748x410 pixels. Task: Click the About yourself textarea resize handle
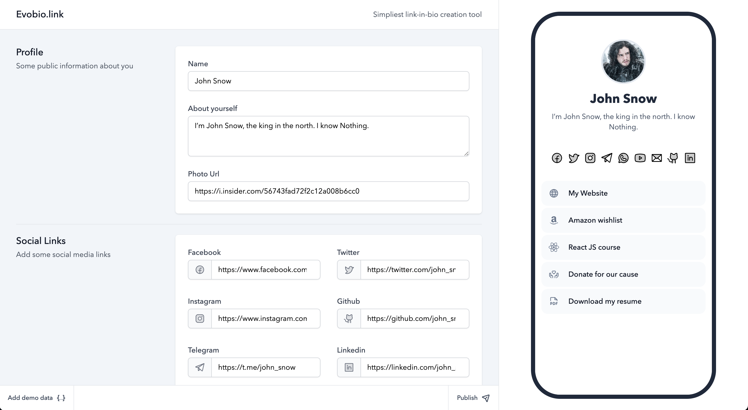[466, 153]
